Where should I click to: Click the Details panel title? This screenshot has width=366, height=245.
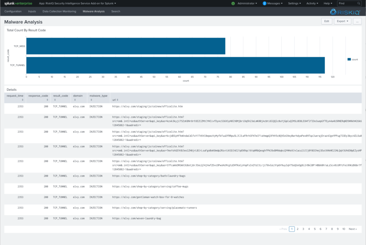click(11, 89)
